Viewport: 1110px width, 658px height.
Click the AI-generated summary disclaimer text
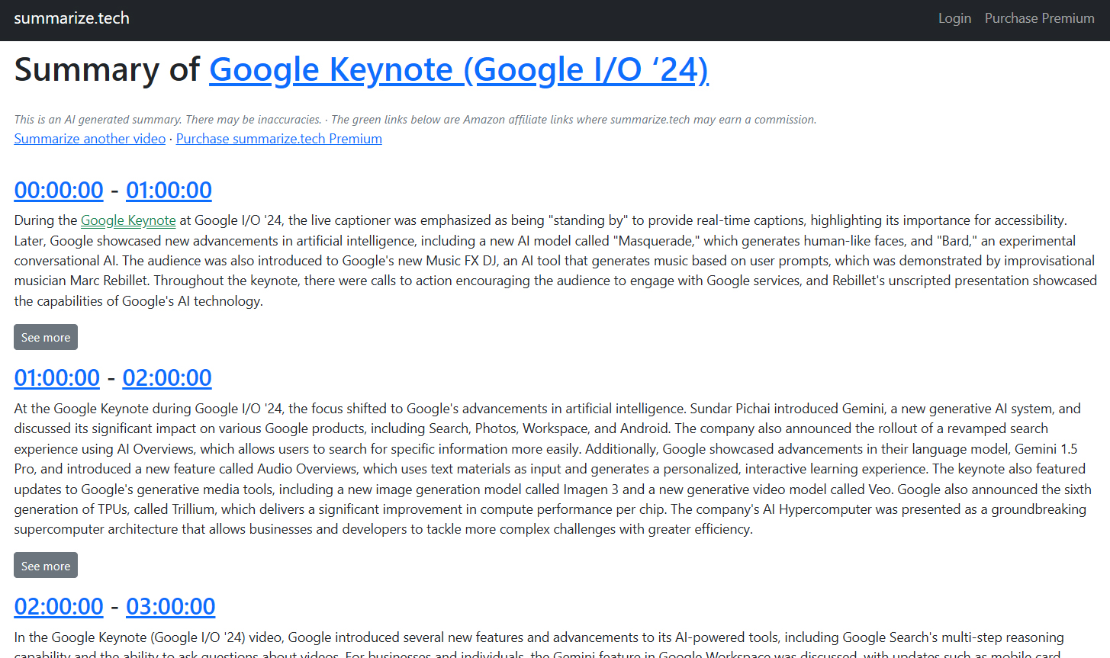point(414,119)
